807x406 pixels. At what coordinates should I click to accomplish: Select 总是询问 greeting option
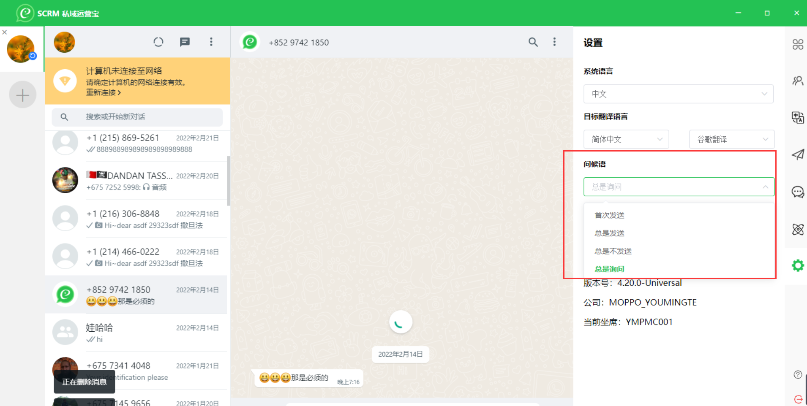point(610,269)
